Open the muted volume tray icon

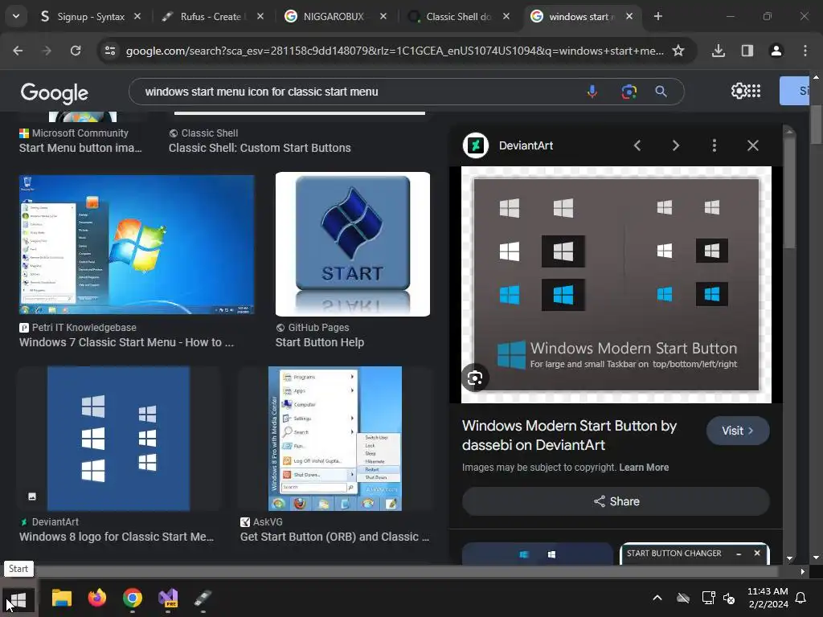point(729,598)
